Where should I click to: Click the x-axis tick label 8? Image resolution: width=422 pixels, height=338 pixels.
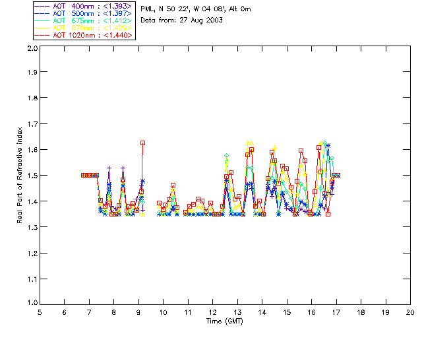[x=114, y=312]
